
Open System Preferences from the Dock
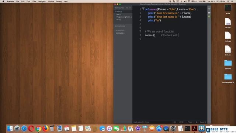point(173,129)
